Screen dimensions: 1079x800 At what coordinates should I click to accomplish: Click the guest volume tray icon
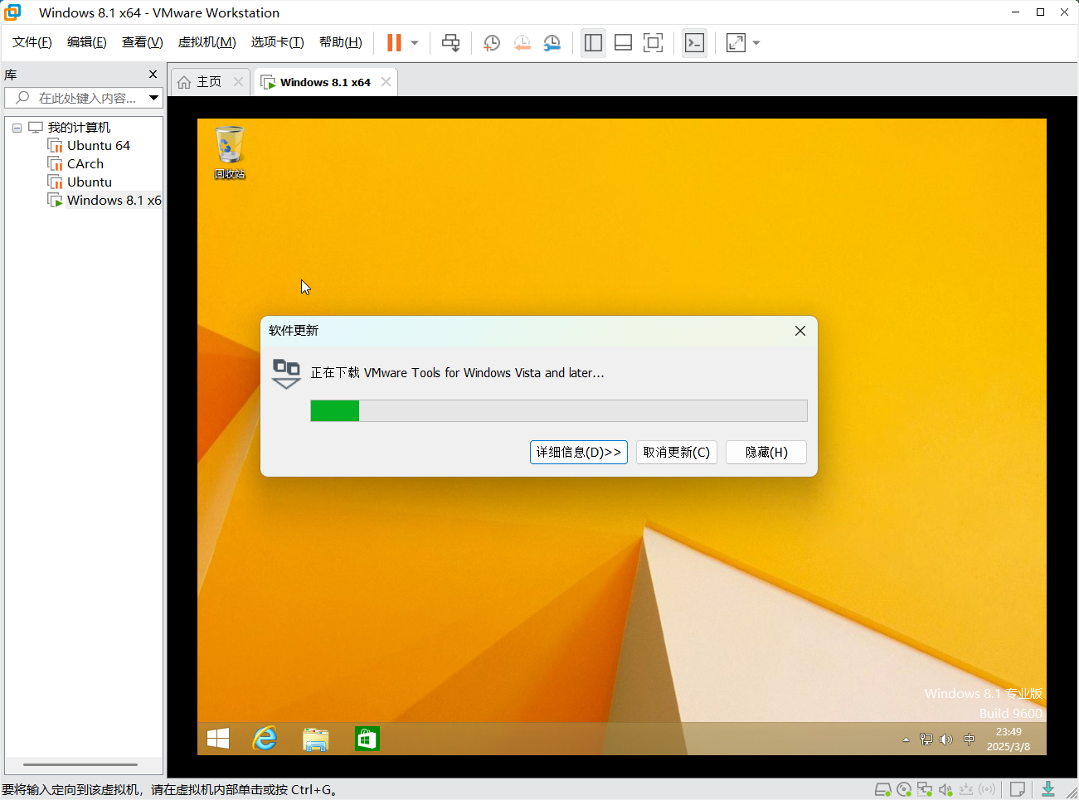[x=946, y=739]
